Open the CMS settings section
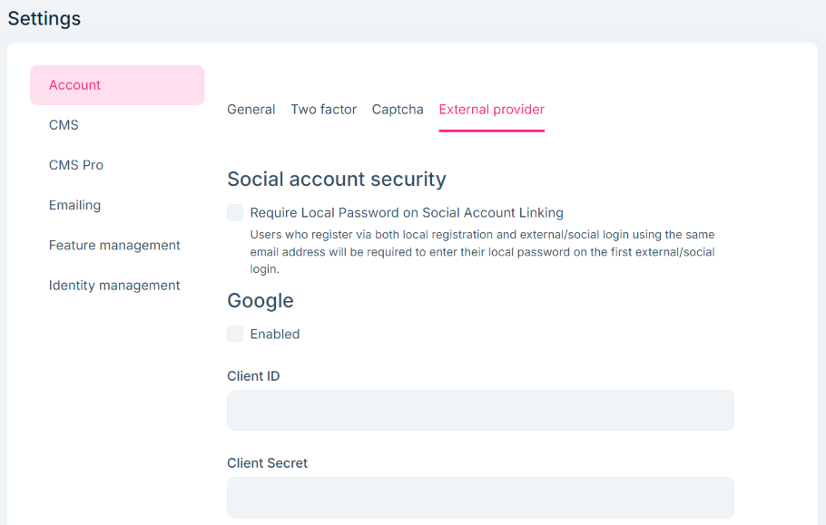Viewport: 826px width, 525px height. (62, 124)
